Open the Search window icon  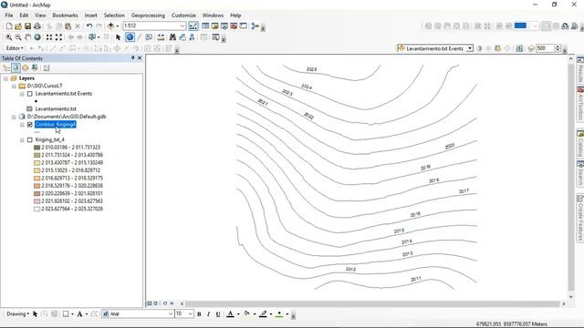tap(224, 26)
